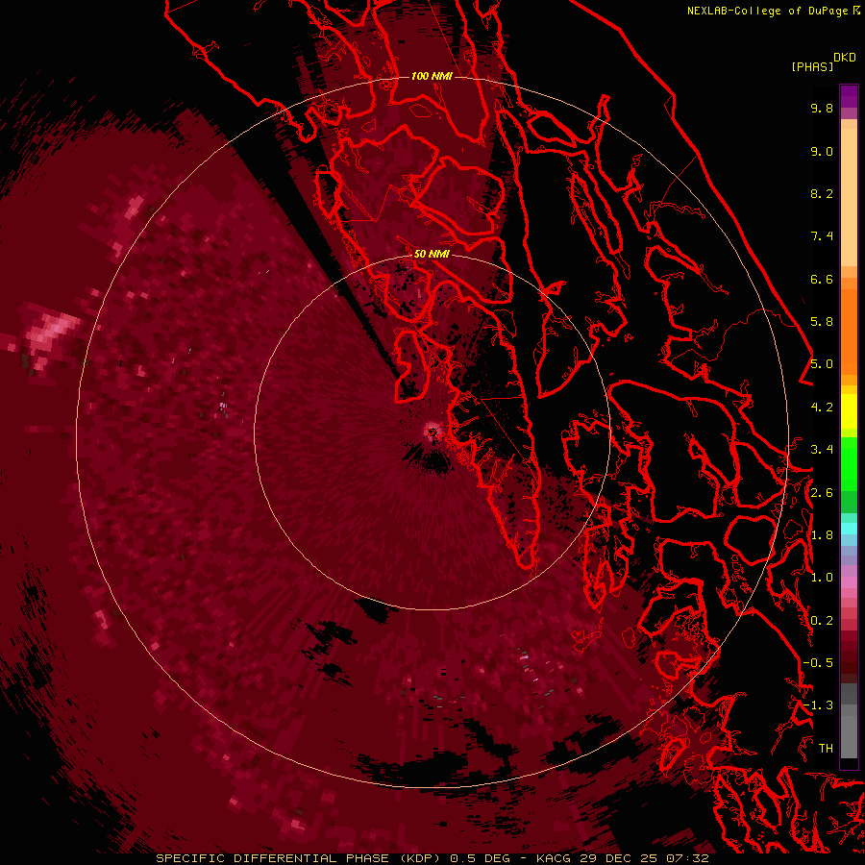865x865 pixels.
Task: Click the radar site marker at ring center
Action: click(432, 432)
